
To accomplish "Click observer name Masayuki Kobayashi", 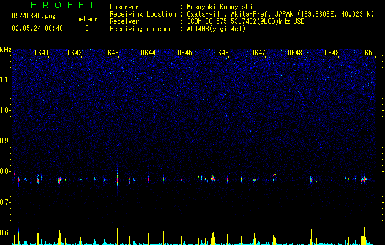I will [220, 7].
